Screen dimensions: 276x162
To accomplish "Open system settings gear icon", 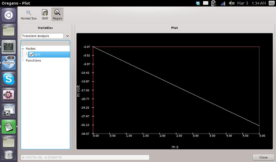I will 9,95.
